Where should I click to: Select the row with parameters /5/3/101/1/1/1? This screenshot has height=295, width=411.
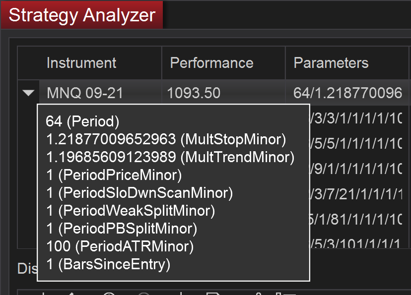356,243
